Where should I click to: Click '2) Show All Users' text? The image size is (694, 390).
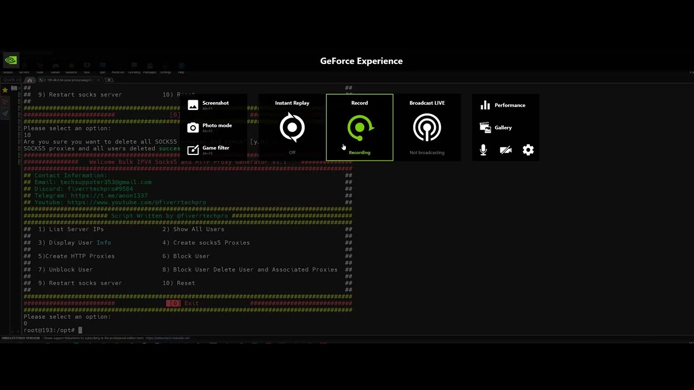click(x=193, y=229)
